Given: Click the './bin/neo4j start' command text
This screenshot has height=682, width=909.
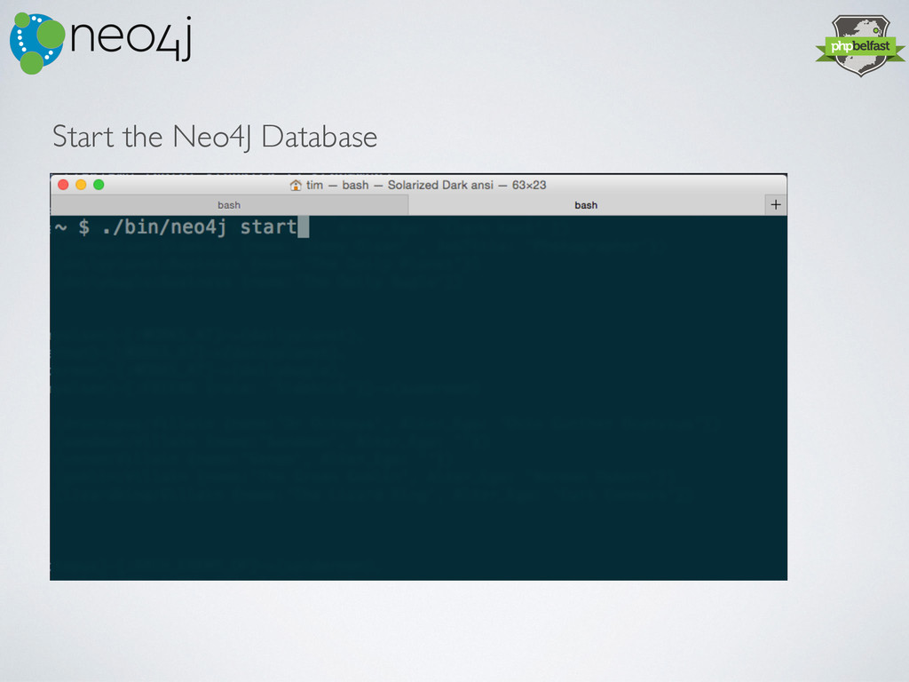Looking at the screenshot, I should pyautogui.click(x=200, y=226).
